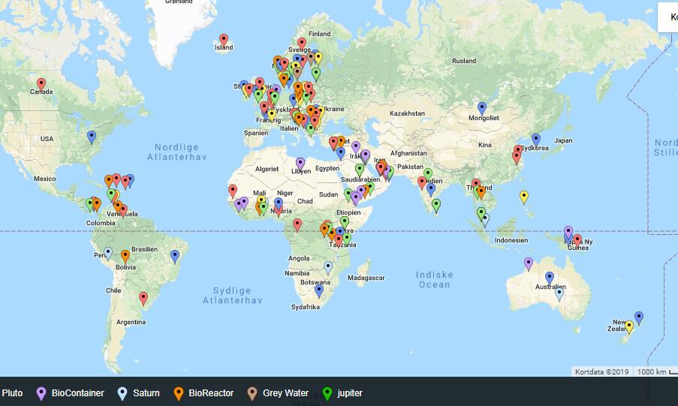Click the light blue pin in Peru

coord(108,254)
